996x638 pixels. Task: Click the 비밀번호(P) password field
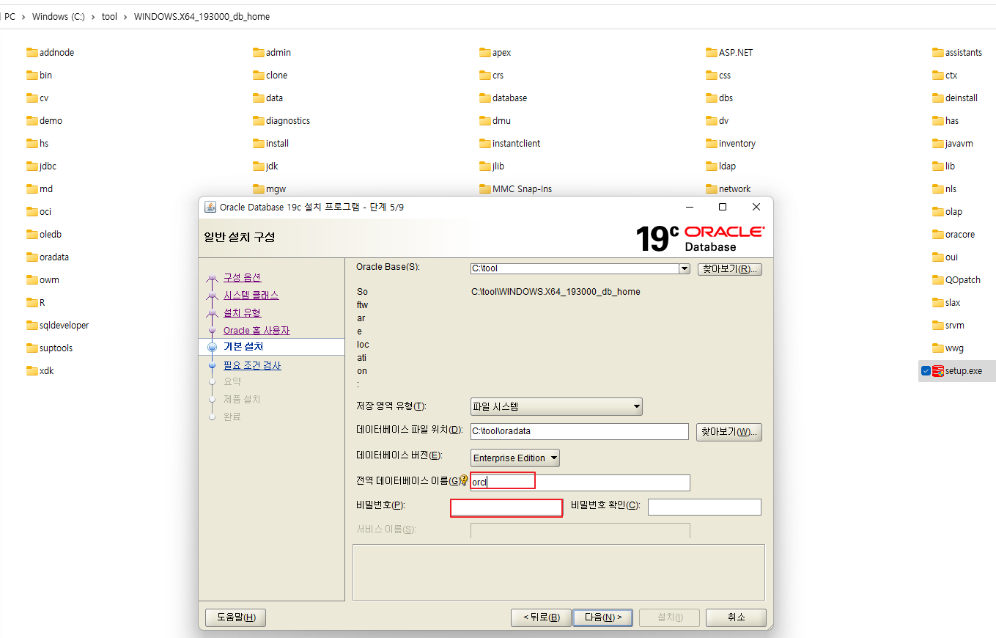click(x=506, y=507)
